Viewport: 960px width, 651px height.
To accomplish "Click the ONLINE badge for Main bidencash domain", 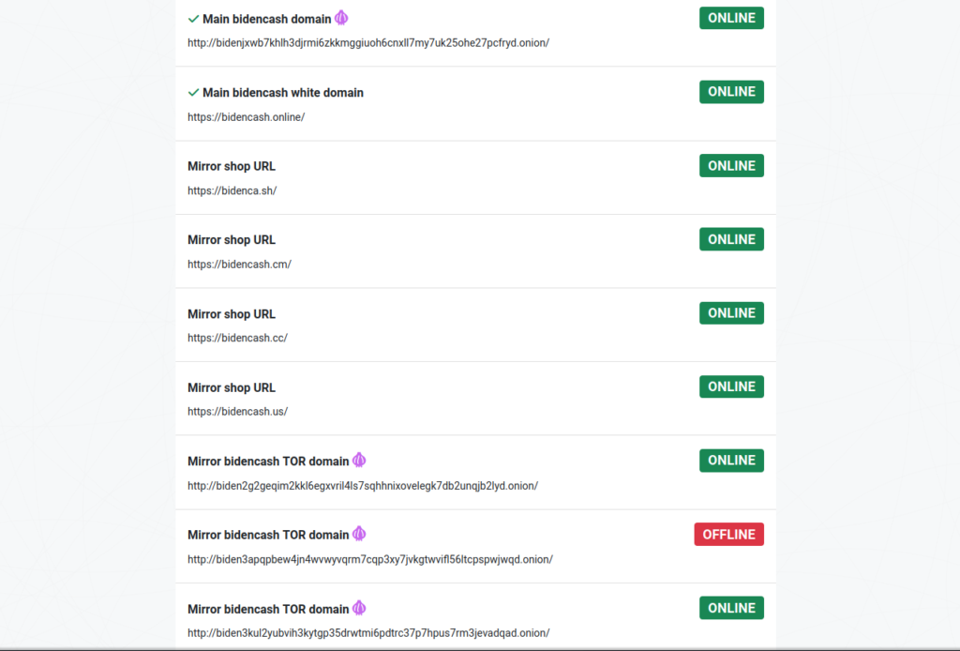I will (731, 18).
